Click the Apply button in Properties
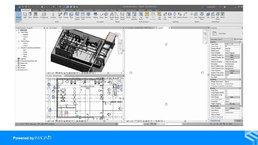 [238, 121]
